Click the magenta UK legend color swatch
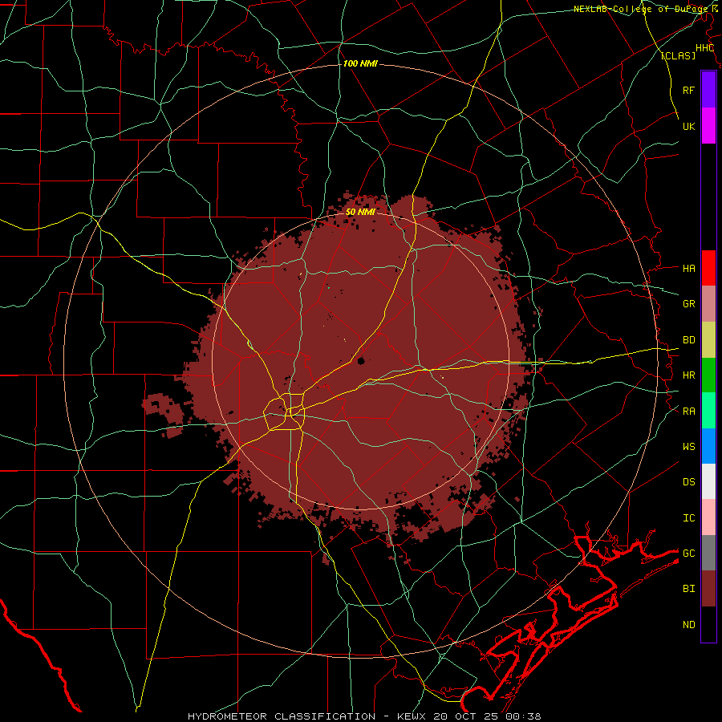 [708, 126]
